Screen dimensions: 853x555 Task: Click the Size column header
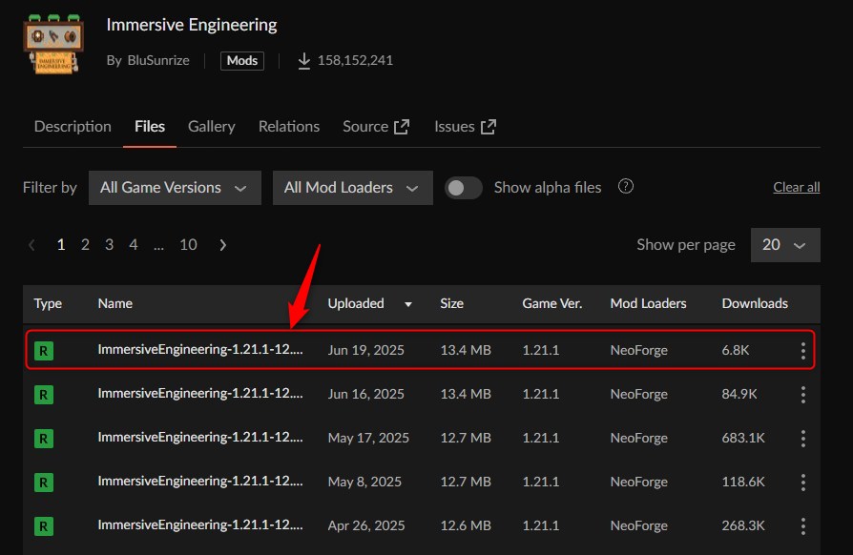[x=451, y=304]
